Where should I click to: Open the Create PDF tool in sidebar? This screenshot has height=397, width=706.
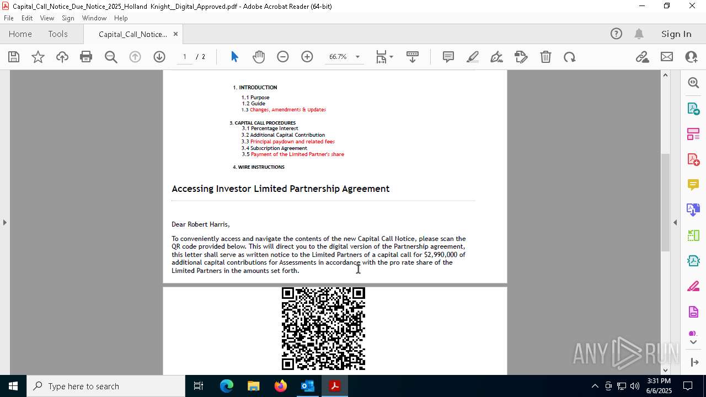693,159
